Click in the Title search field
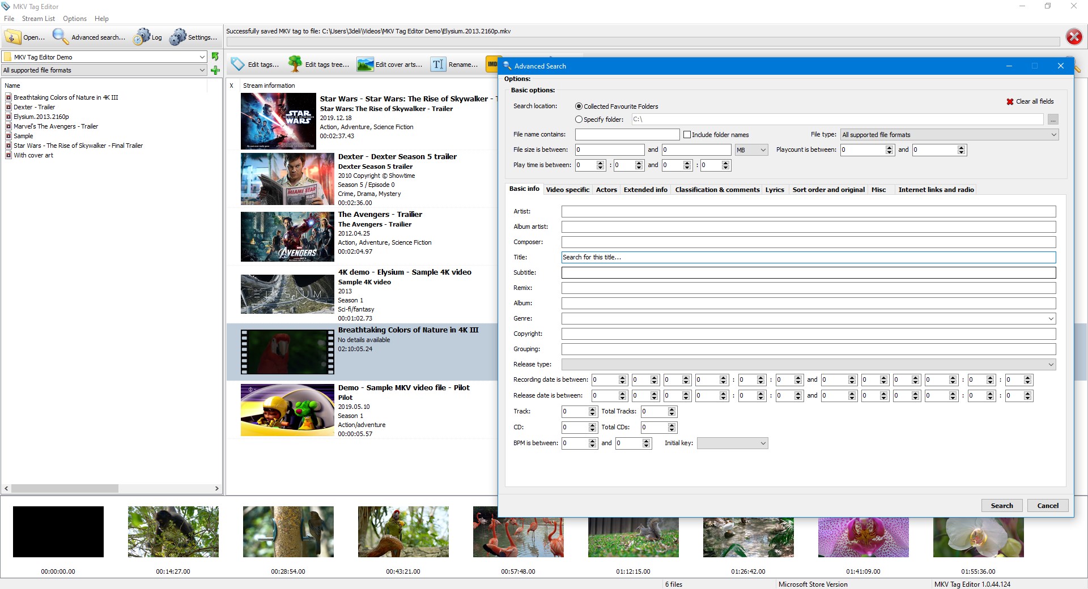1088x589 pixels. [x=809, y=257]
